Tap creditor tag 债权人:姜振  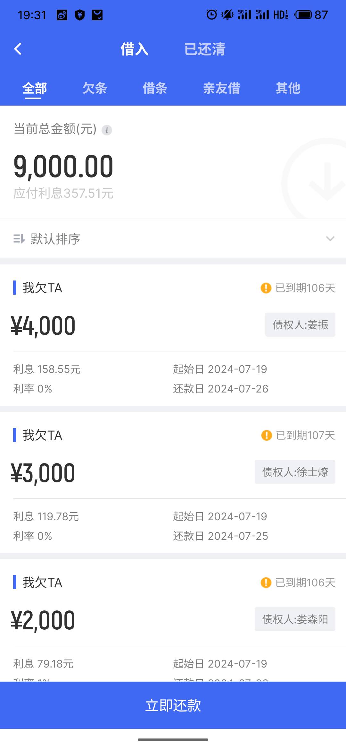click(300, 324)
